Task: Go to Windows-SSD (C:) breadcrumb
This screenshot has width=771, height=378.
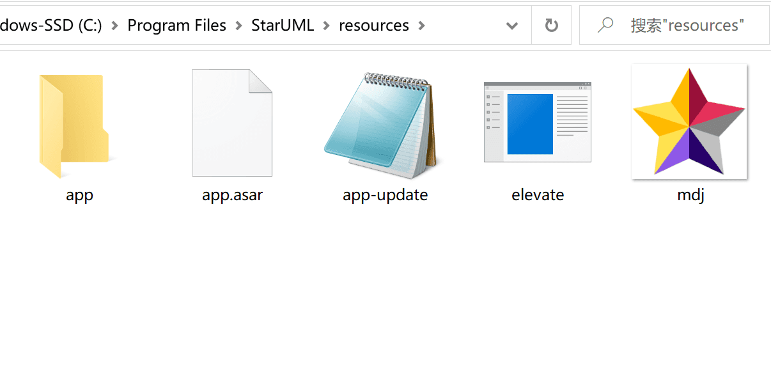Action: pyautogui.click(x=51, y=26)
